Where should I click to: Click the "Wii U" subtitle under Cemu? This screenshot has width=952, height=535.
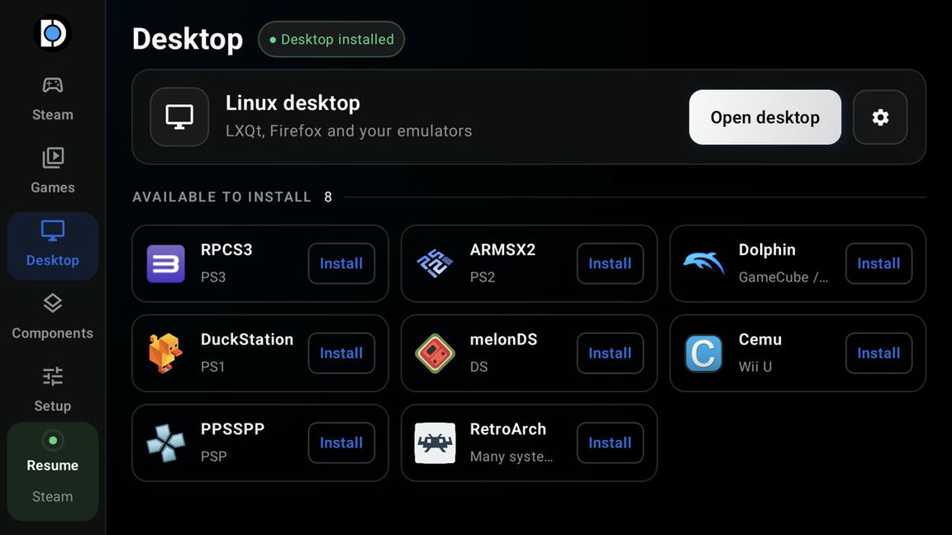[x=755, y=367]
